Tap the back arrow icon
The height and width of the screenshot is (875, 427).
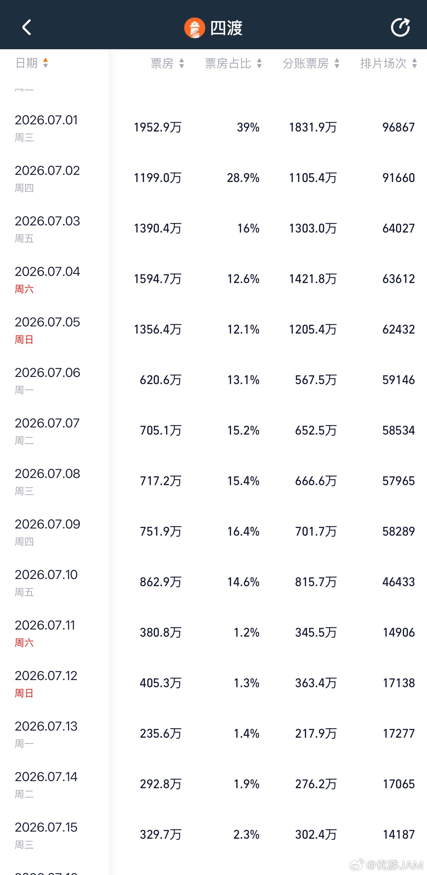click(27, 27)
